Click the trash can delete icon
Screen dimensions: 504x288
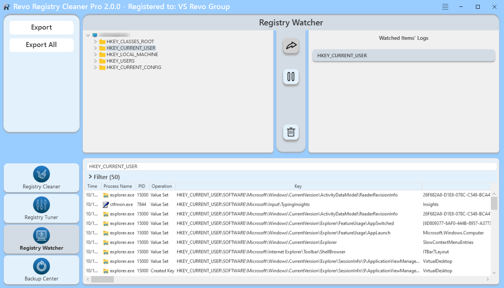[291, 132]
